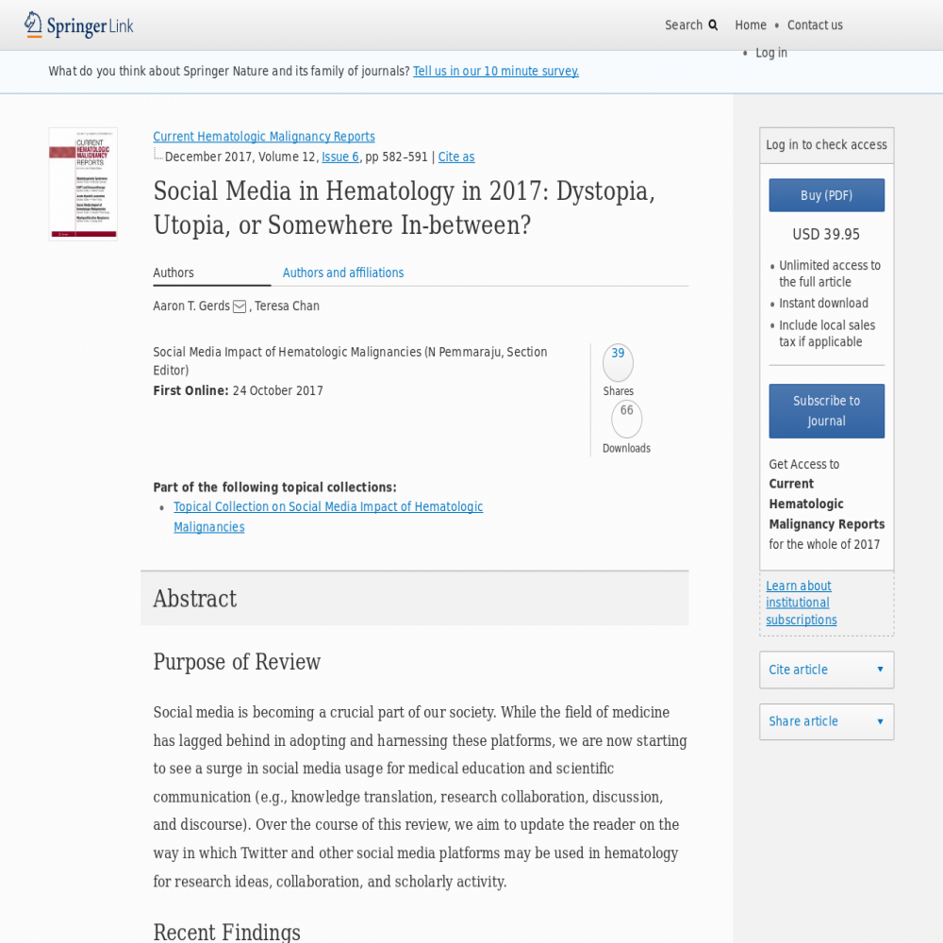Open the Topical Collection on Social Media link
Image resolution: width=943 pixels, height=943 pixels.
tap(328, 517)
